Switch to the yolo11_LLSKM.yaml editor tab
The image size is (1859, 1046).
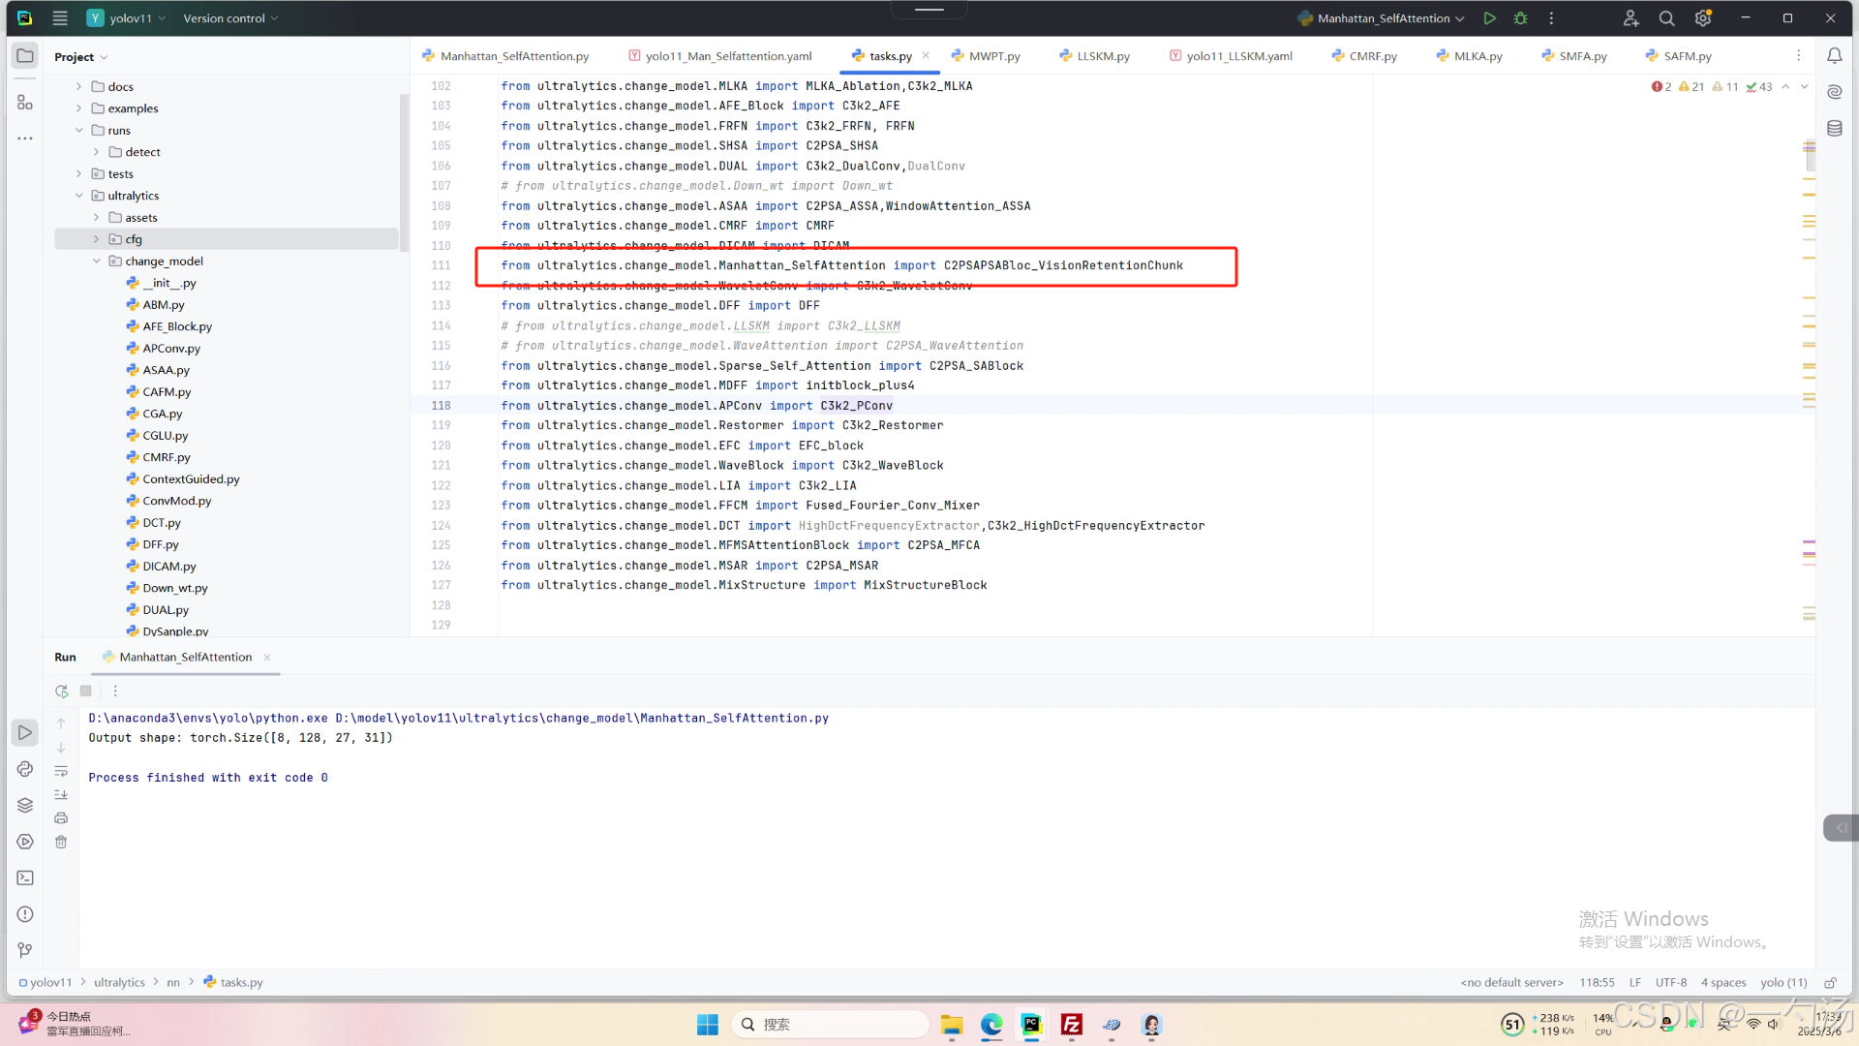pos(1237,56)
